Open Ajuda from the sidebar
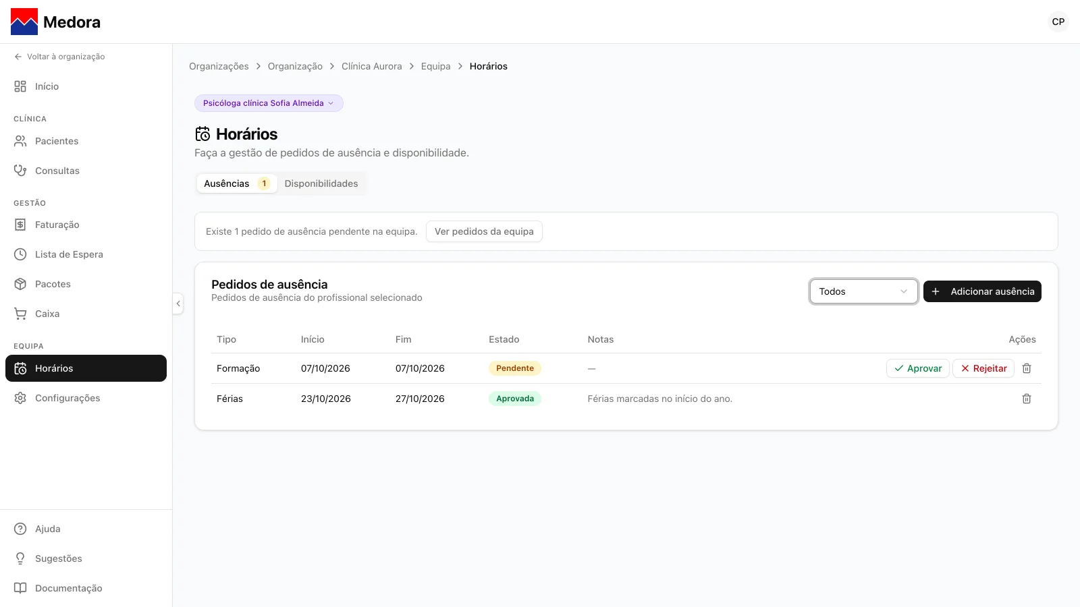Screen dimensions: 1080x607 [86, 529]
